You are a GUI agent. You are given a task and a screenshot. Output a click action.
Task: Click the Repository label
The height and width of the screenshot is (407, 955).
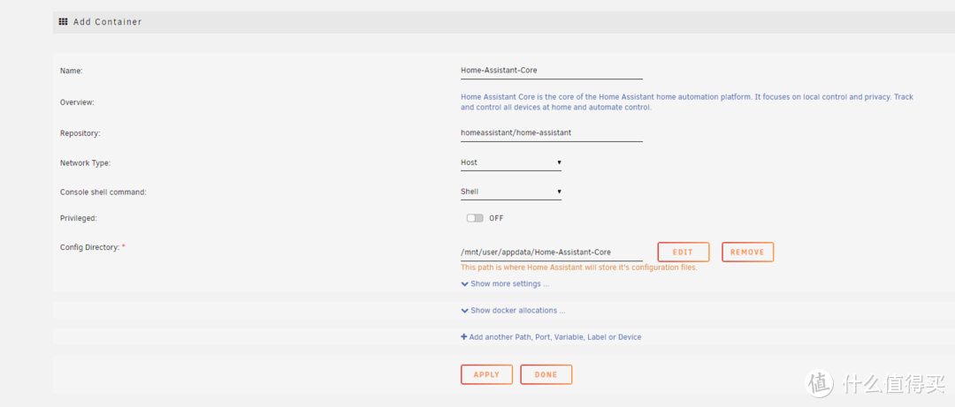coord(80,132)
